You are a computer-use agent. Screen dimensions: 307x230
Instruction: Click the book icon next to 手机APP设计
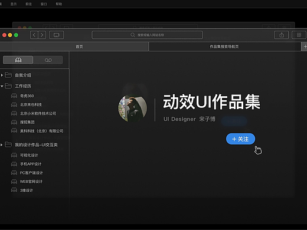pos(14,164)
